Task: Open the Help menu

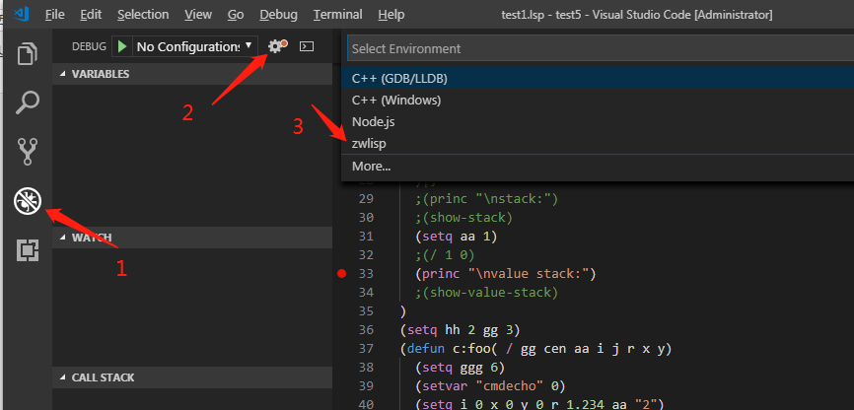Action: point(391,14)
